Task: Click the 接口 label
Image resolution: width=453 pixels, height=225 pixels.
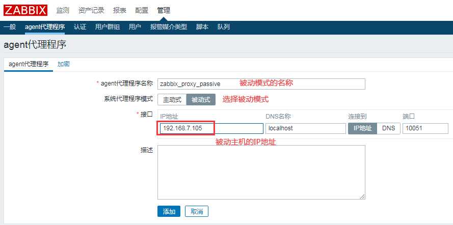Action: (146, 114)
